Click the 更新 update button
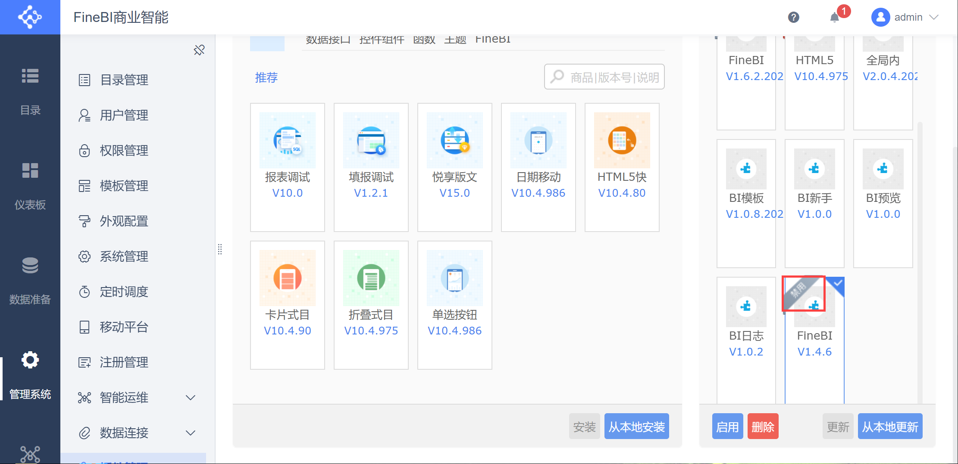 pos(838,427)
